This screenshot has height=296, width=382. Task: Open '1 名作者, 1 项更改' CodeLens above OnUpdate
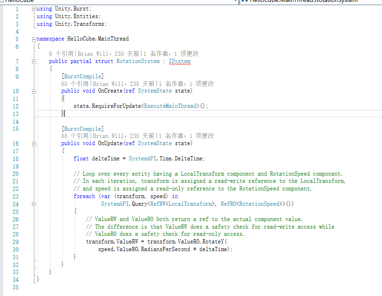click(x=186, y=136)
